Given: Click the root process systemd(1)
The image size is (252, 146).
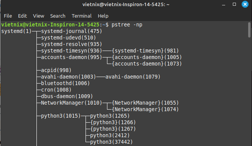Looking at the screenshot, I should (x=16, y=31).
